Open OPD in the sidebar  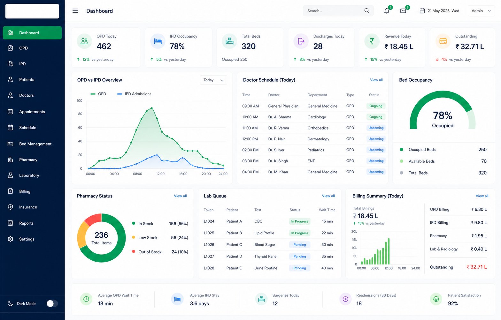(32, 48)
